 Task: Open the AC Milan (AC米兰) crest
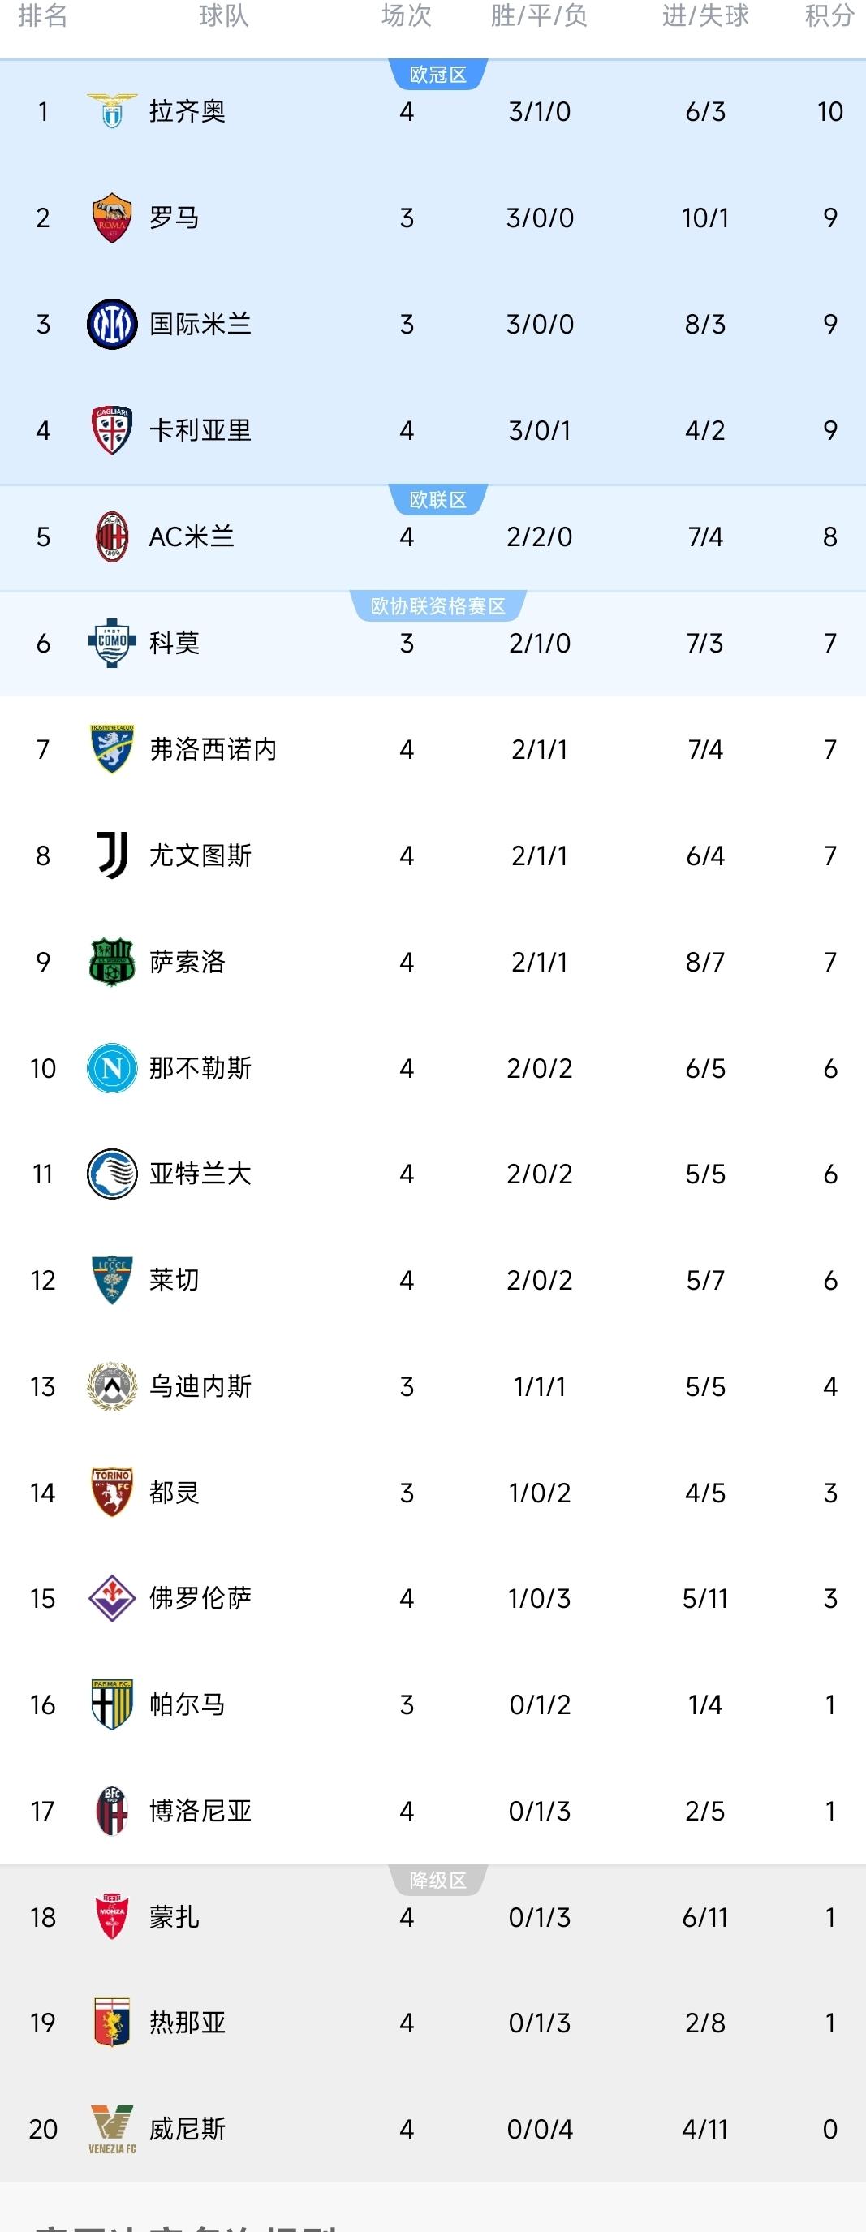point(112,536)
